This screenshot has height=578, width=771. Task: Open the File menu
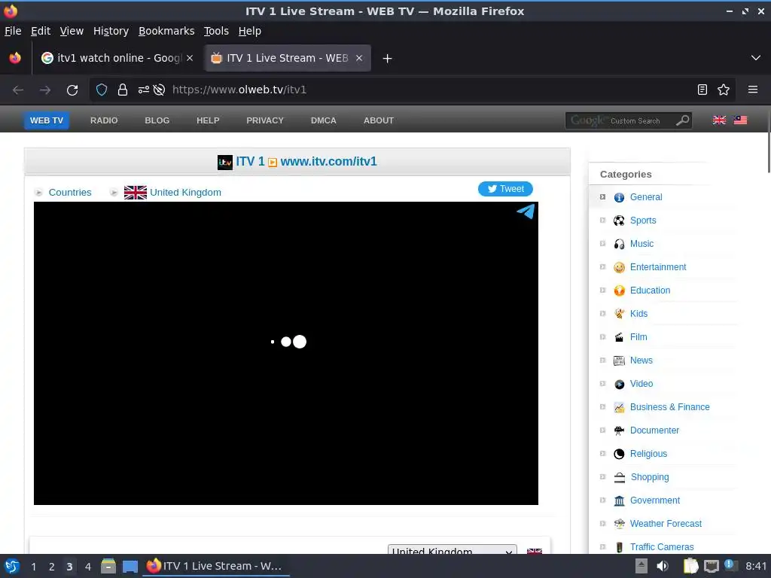point(13,31)
